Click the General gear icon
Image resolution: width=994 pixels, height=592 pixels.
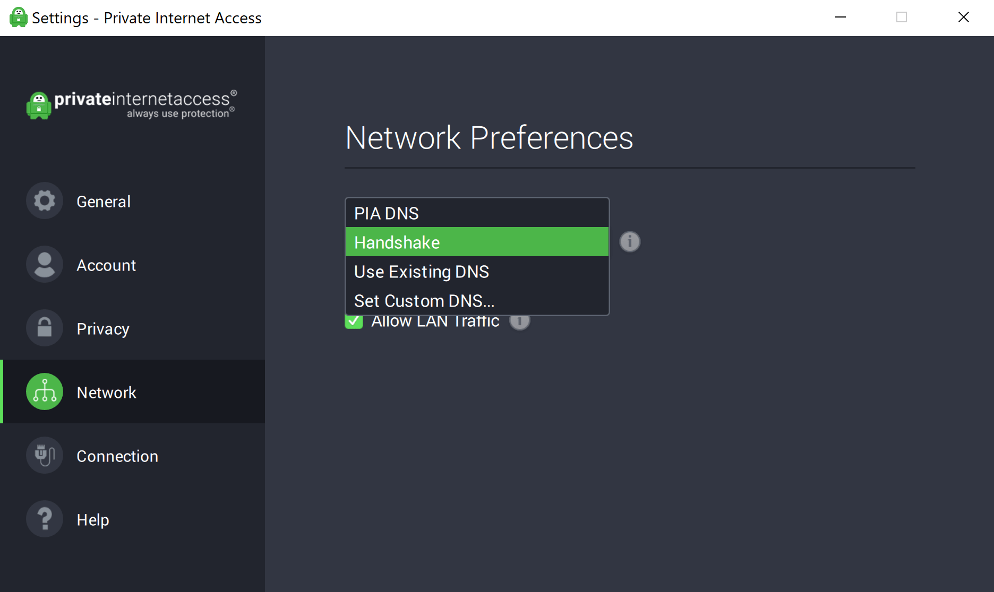click(x=45, y=201)
